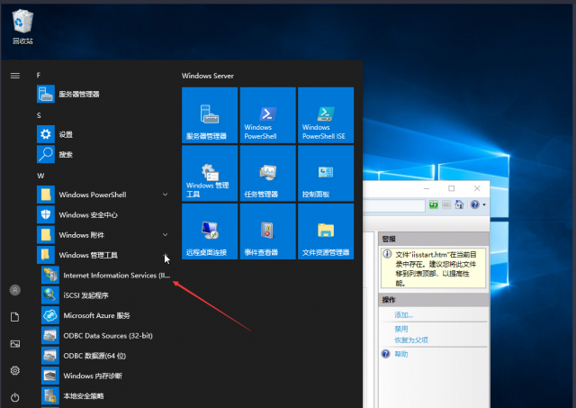Click the Server Manager tile

210,115
